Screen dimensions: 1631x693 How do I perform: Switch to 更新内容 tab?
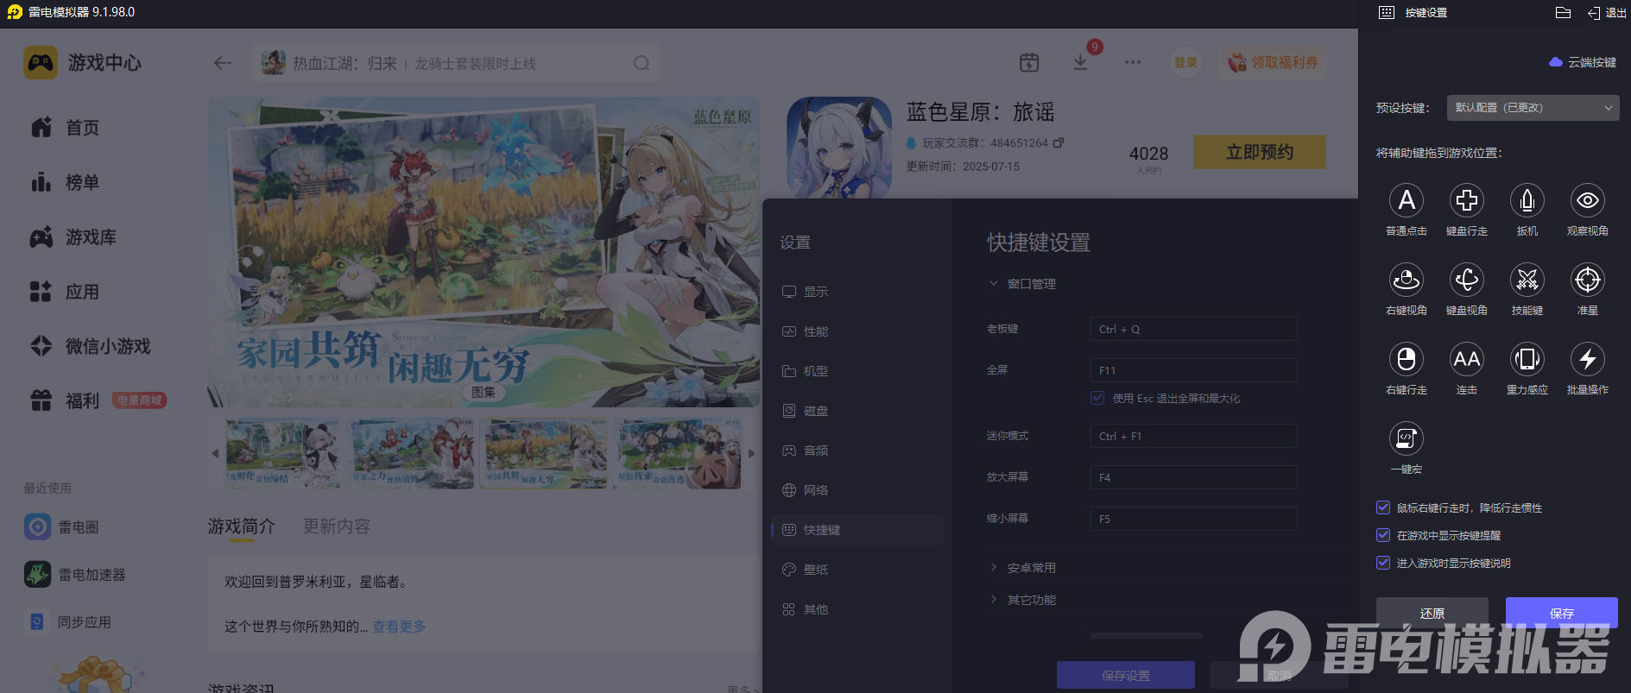[337, 526]
